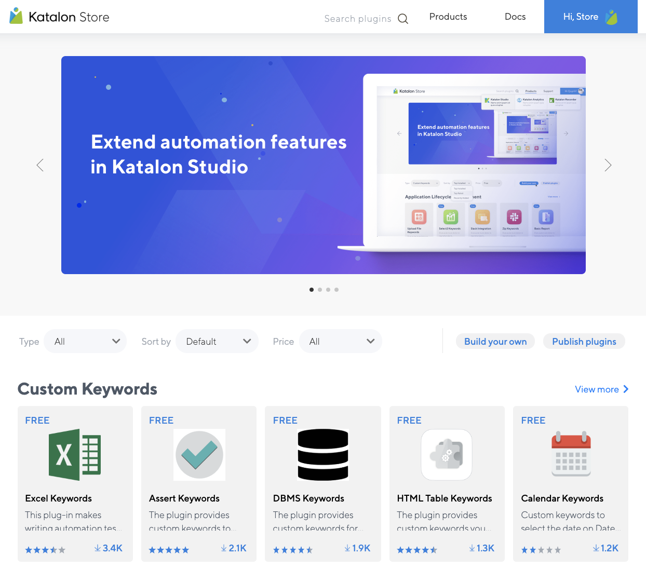Image resolution: width=646 pixels, height=569 pixels.
Task: Open the Calendar Keywords calendar icon
Action: pos(571,454)
